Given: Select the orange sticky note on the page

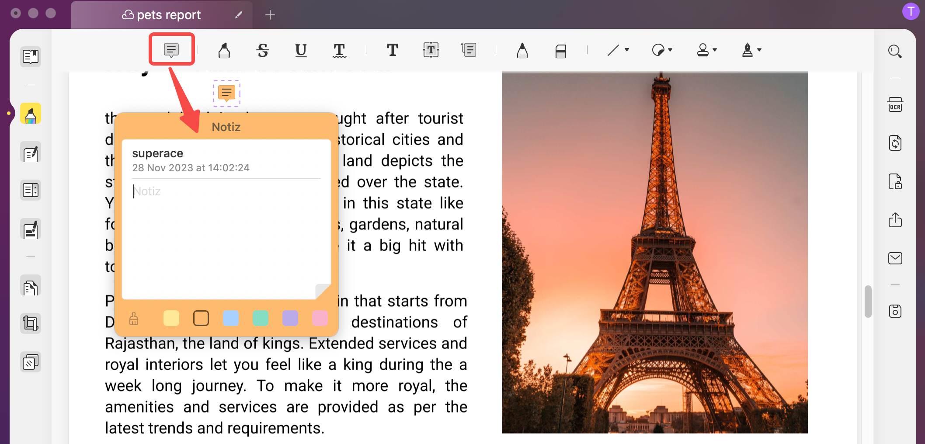Looking at the screenshot, I should pos(226,93).
